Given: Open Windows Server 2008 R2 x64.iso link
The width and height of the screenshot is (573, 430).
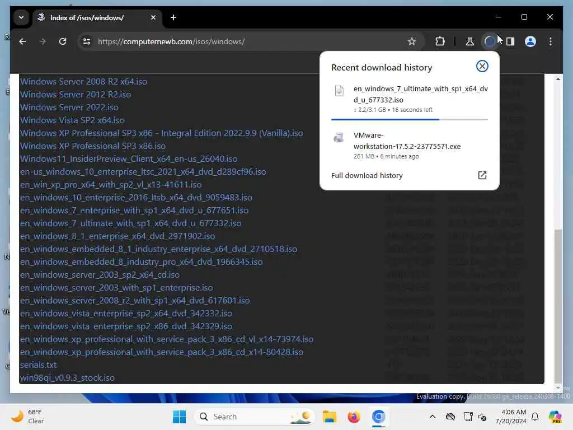Looking at the screenshot, I should [x=83, y=82].
